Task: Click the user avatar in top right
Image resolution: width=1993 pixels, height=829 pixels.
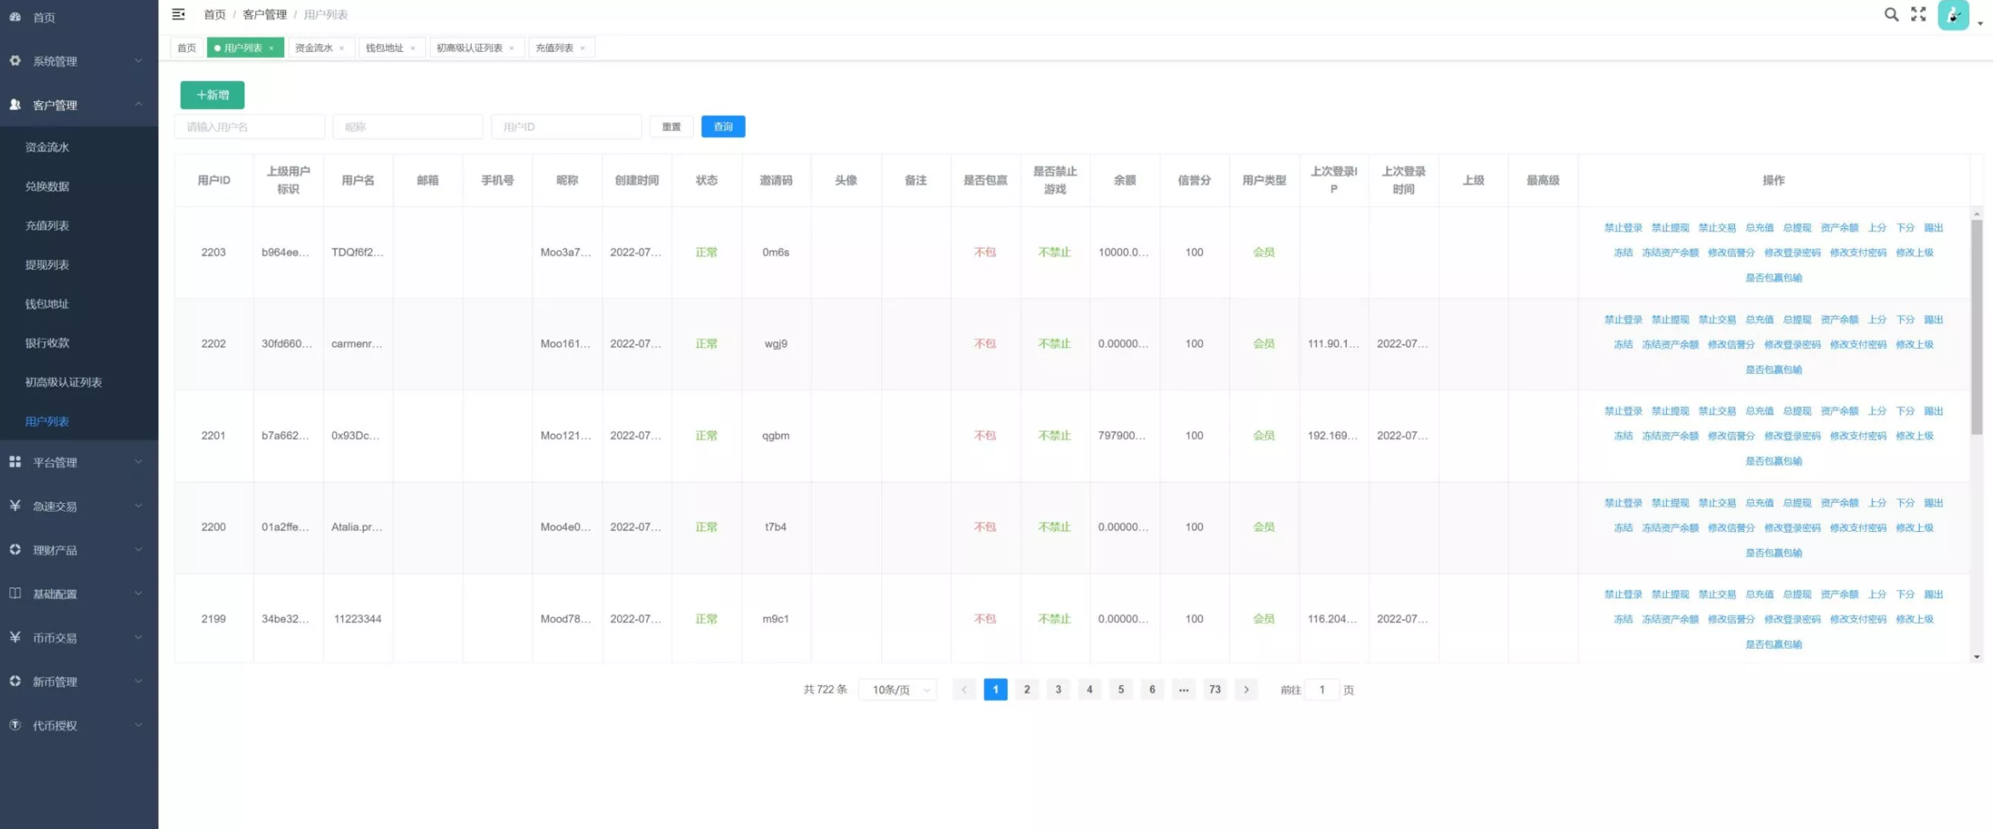Action: coord(1953,15)
